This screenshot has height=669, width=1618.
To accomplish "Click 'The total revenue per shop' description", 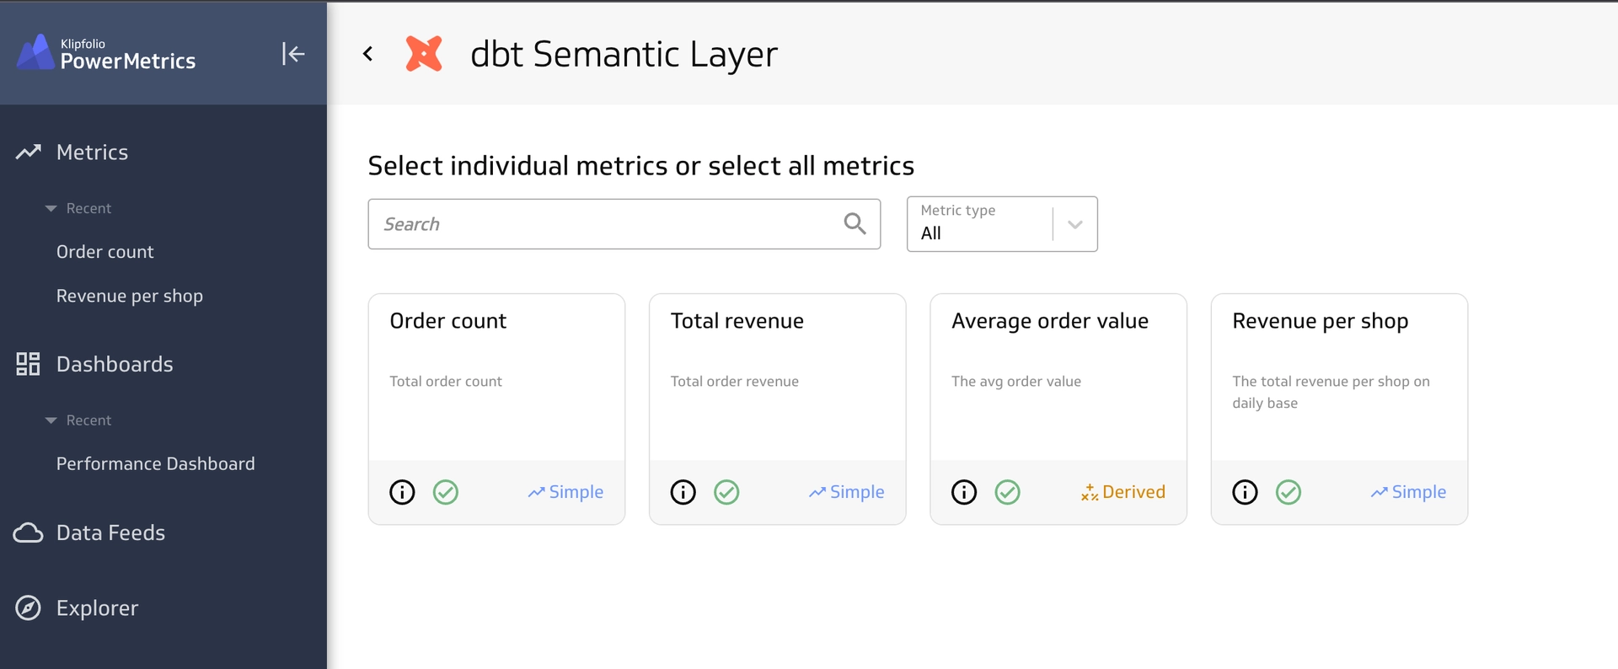I will [x=1331, y=392].
